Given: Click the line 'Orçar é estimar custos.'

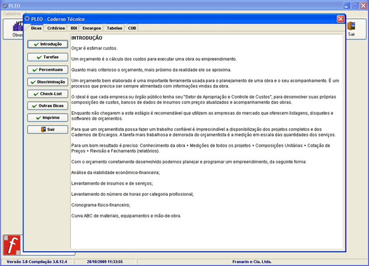Looking at the screenshot, I should (x=94, y=48).
